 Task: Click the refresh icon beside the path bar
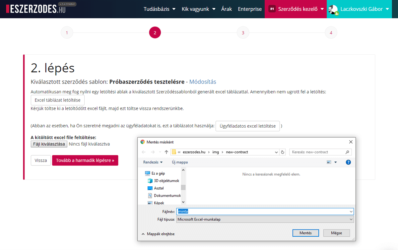(x=283, y=152)
